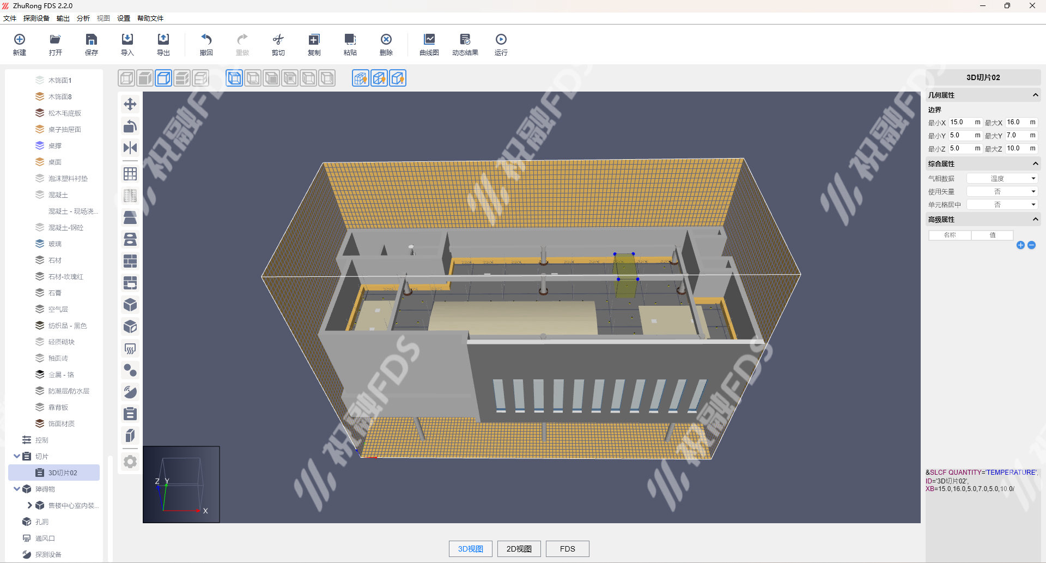Click the 复制 (Copy) icon
This screenshot has width=1046, height=563.
[x=314, y=39]
